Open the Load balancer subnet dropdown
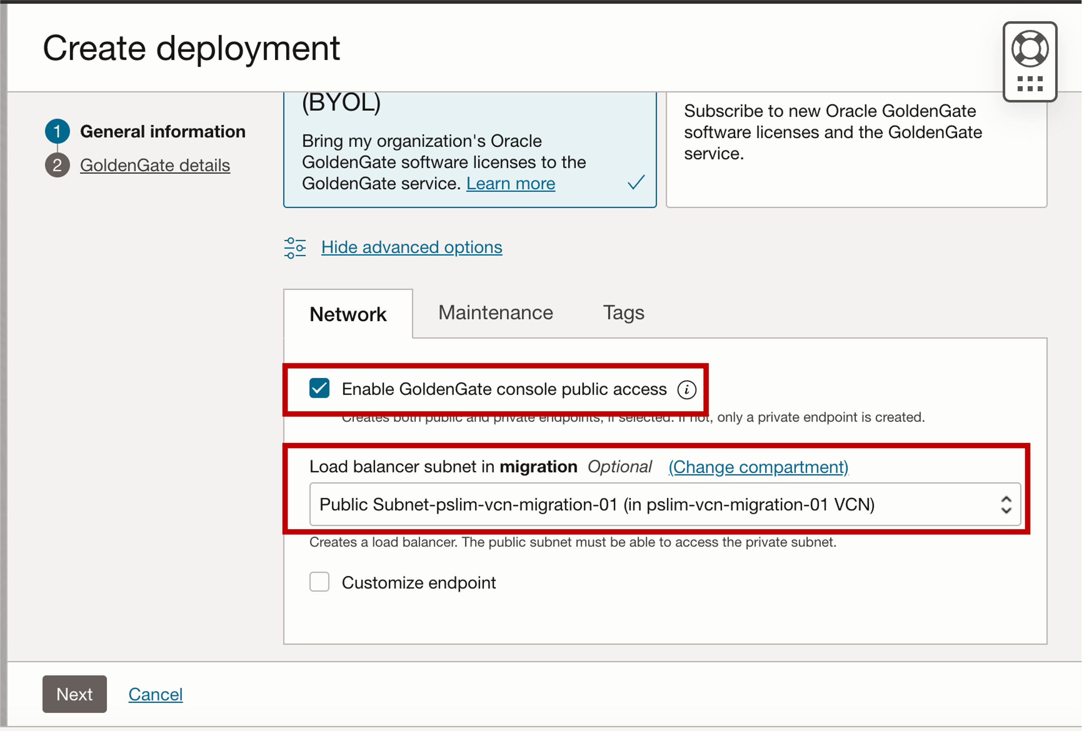1083x731 pixels. 665,504
